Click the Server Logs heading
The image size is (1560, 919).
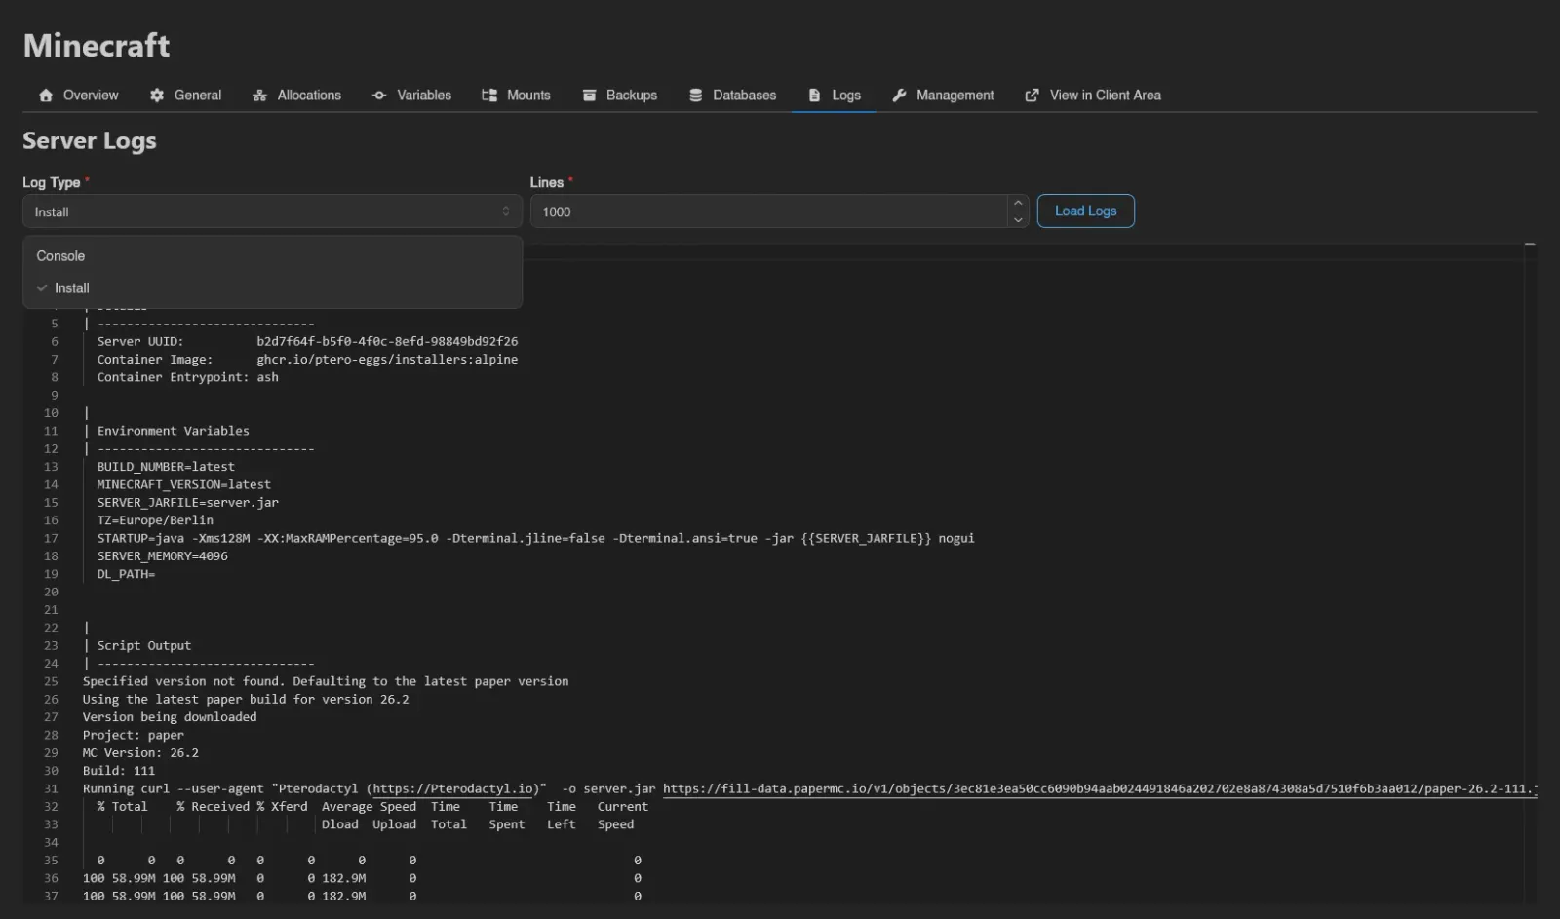pyautogui.click(x=90, y=141)
